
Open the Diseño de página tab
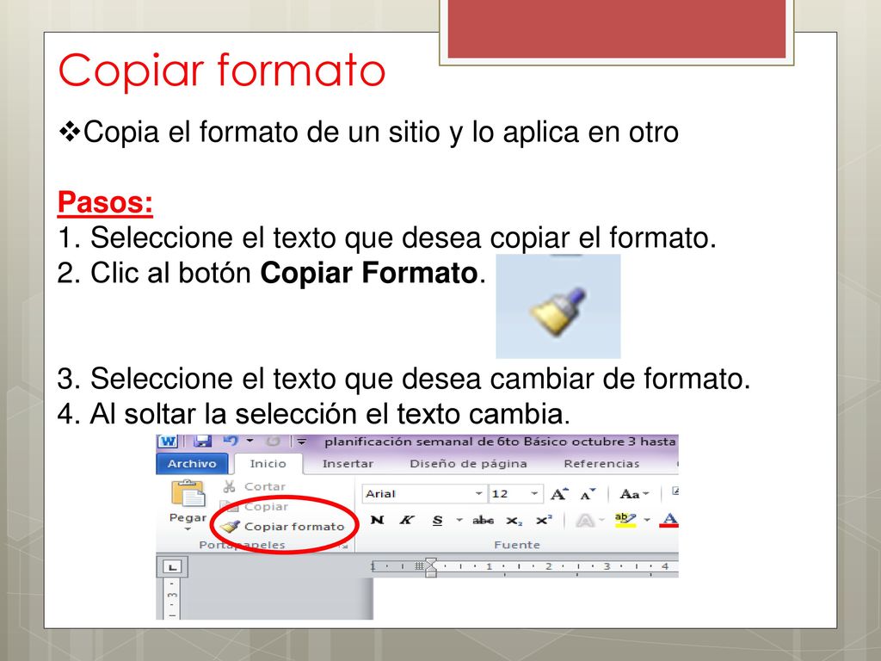(x=468, y=464)
